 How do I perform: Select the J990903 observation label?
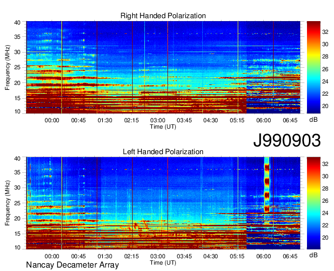tap(287, 140)
